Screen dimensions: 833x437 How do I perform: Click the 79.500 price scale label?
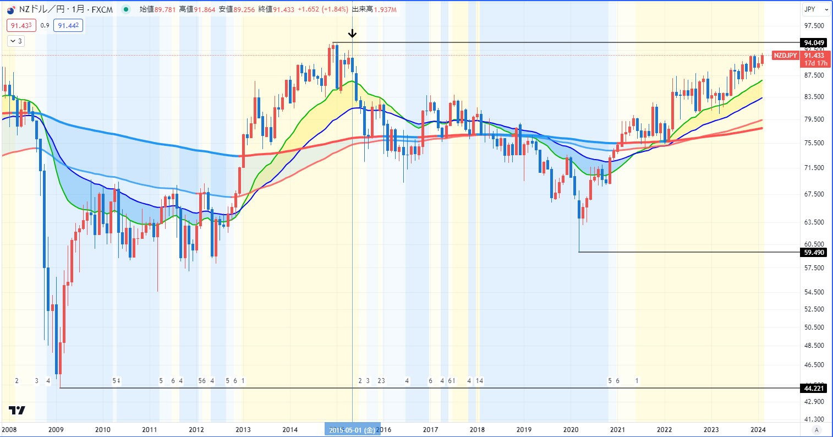(814, 119)
